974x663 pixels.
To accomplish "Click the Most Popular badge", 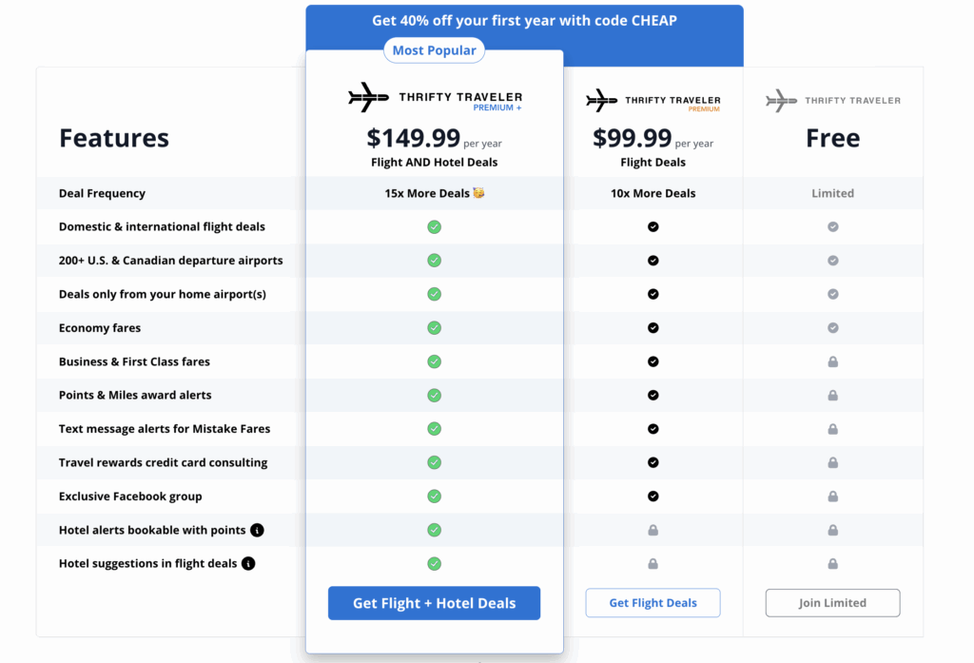I will (434, 49).
